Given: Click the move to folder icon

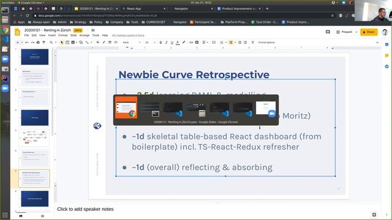Looking at the screenshot, I should click(x=93, y=30).
